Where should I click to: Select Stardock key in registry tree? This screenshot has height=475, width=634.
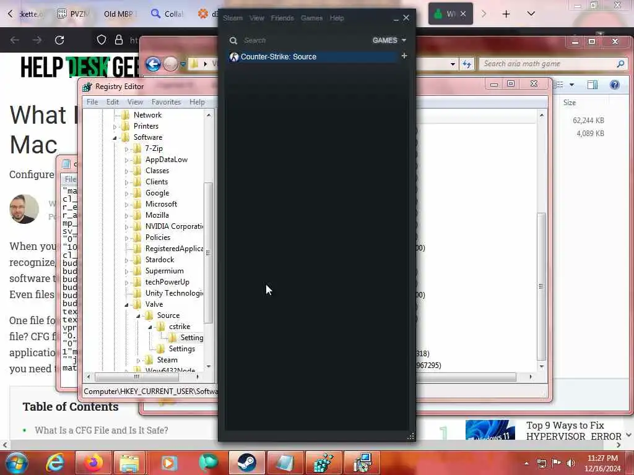[x=159, y=260]
